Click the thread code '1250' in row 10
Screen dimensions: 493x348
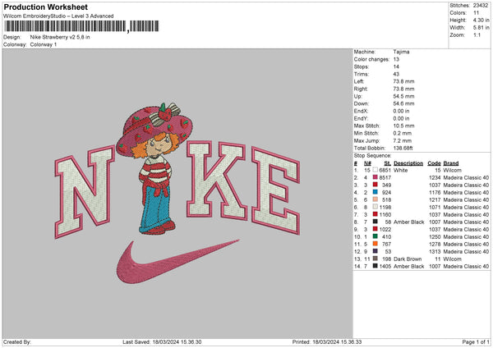pos(435,237)
